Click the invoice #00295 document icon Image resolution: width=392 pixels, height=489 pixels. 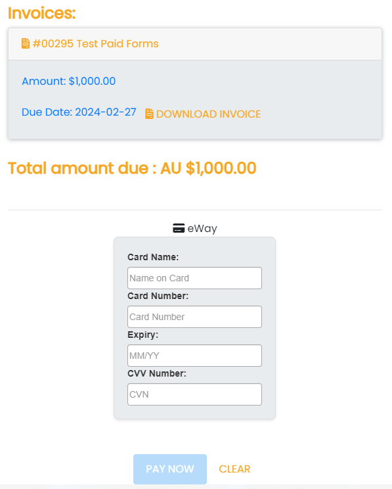point(26,43)
